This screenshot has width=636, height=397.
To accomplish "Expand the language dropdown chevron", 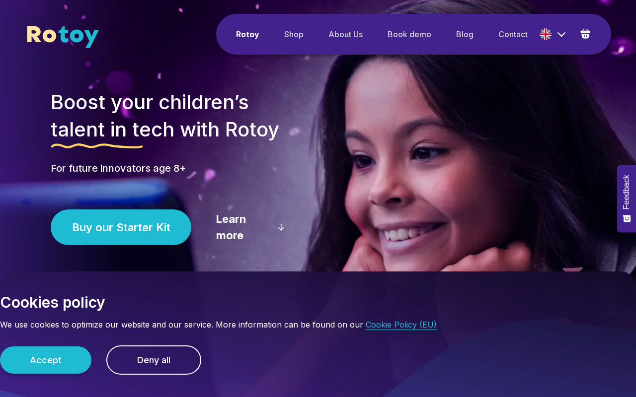I will [x=561, y=34].
